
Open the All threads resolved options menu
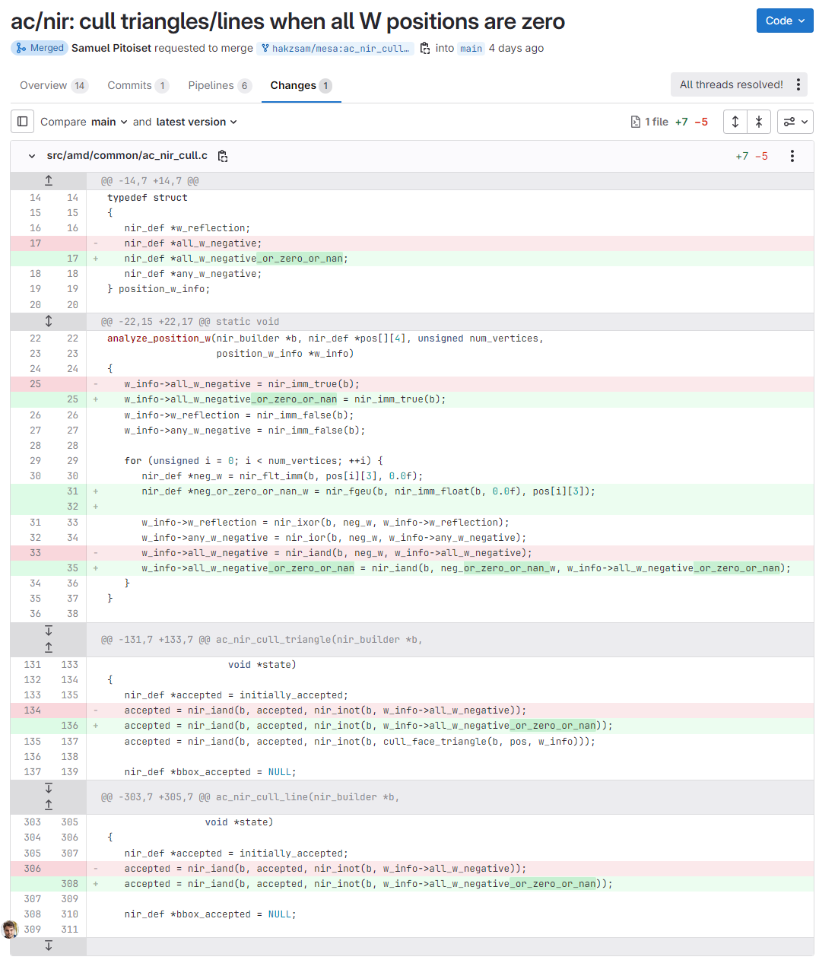coord(798,84)
